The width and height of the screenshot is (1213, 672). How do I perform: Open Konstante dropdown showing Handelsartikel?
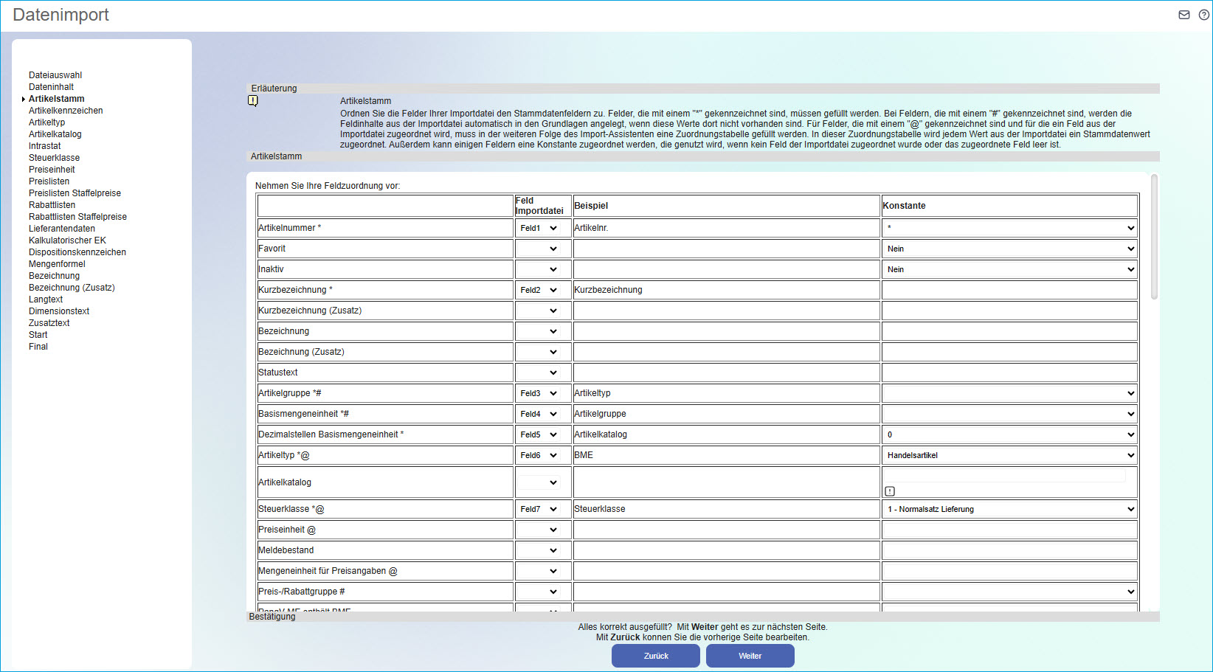coord(1009,456)
